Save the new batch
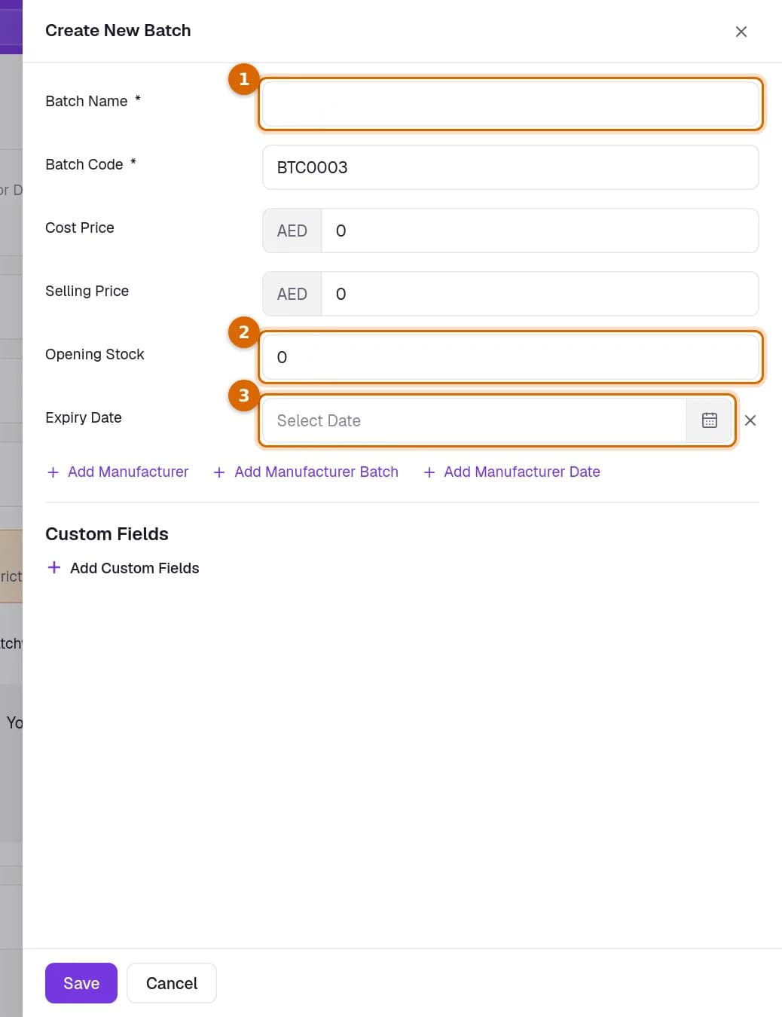 (81, 983)
